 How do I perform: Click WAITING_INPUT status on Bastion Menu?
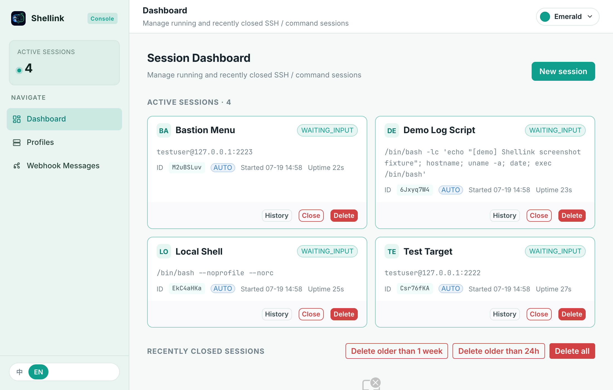[327, 130]
